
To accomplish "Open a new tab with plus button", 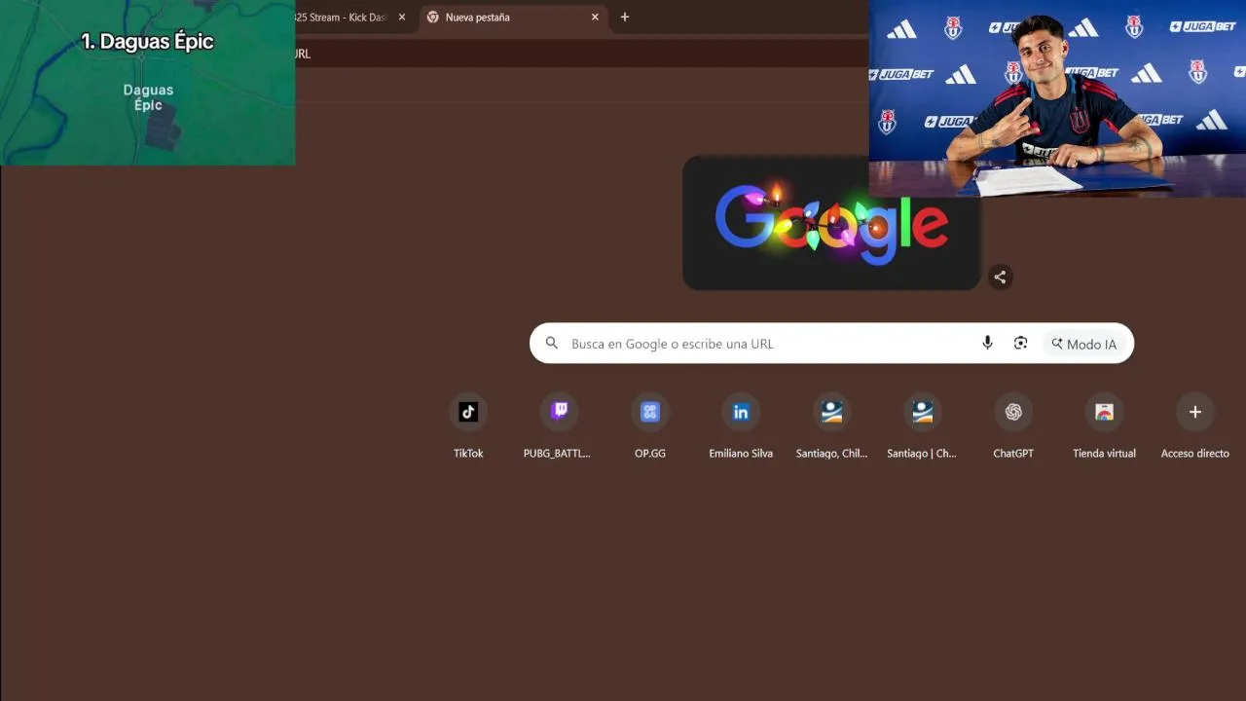I will pos(625,18).
